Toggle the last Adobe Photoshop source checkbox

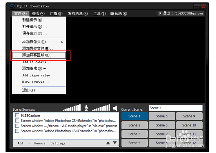(x=17, y=131)
